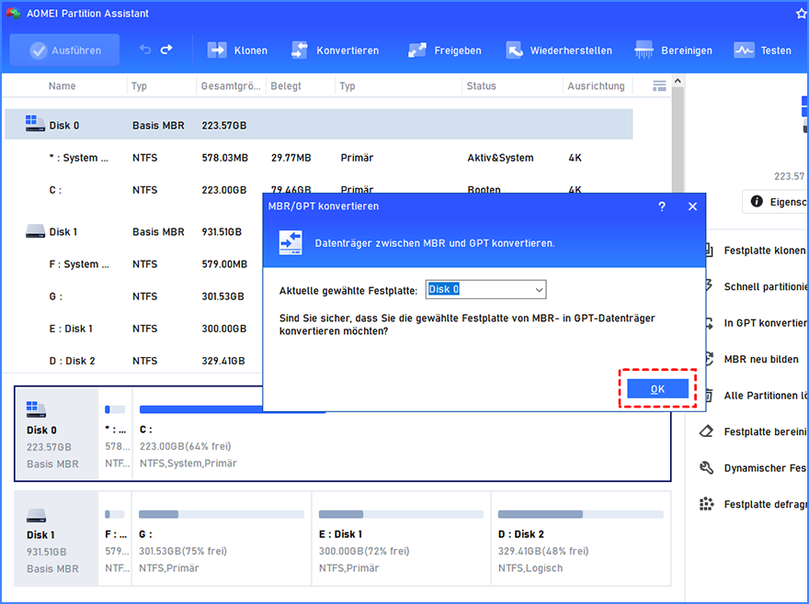This screenshot has width=809, height=604.
Task: Click the Festplatte bereinigen eraser icon
Action: click(x=706, y=431)
